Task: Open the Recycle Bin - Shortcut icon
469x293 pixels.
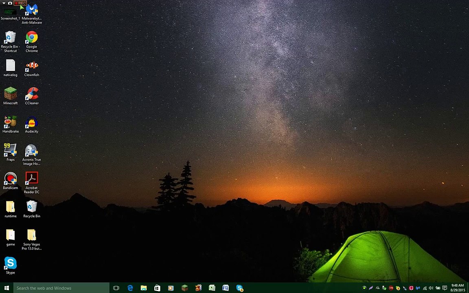Action: click(11, 42)
